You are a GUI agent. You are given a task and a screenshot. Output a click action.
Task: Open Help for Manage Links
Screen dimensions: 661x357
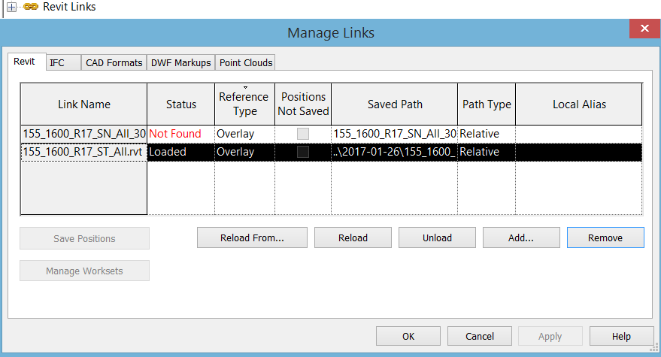pos(621,336)
